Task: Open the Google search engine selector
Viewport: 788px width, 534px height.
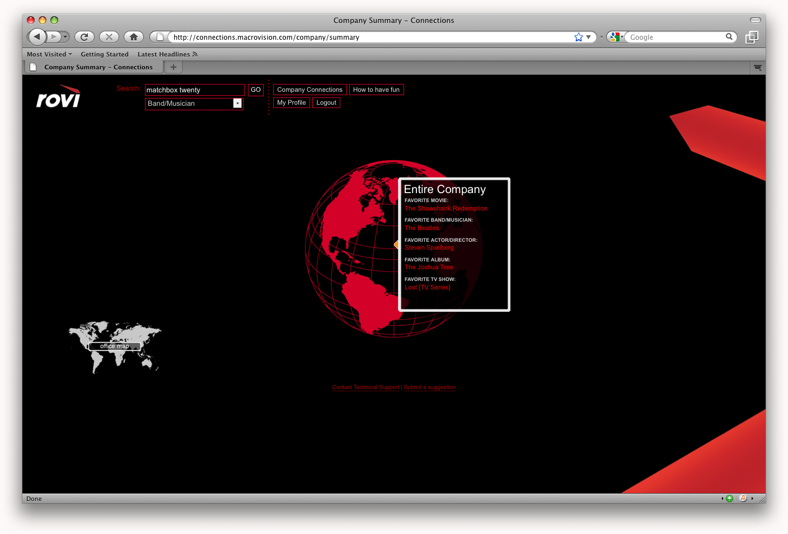Action: pyautogui.click(x=616, y=37)
